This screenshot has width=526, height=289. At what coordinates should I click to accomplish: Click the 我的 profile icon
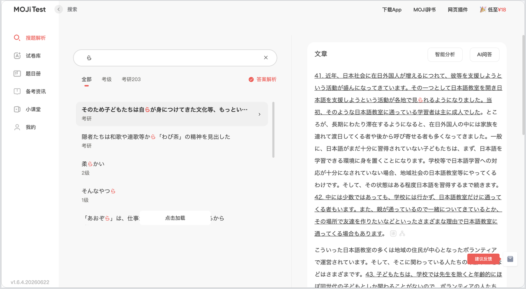17,127
